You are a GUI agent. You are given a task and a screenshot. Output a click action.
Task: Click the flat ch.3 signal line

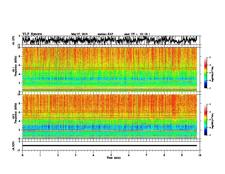coord(109,146)
